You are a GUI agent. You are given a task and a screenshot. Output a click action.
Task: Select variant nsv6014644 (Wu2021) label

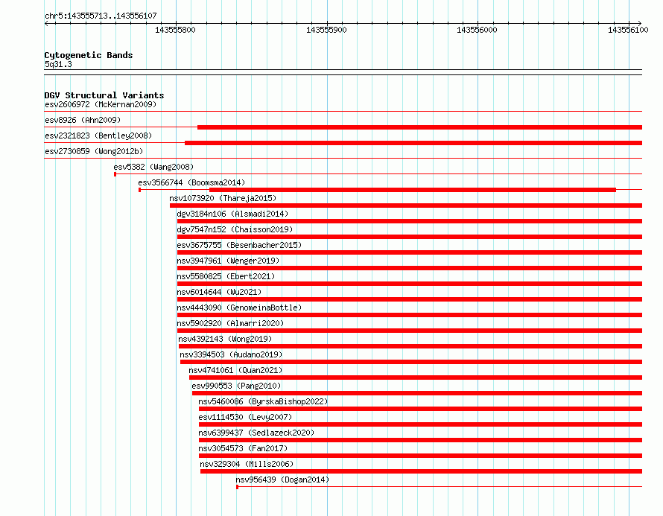click(x=219, y=292)
